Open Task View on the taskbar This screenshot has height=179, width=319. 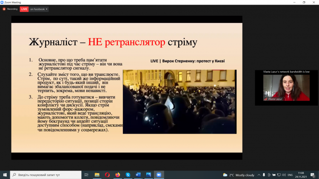[86, 175]
